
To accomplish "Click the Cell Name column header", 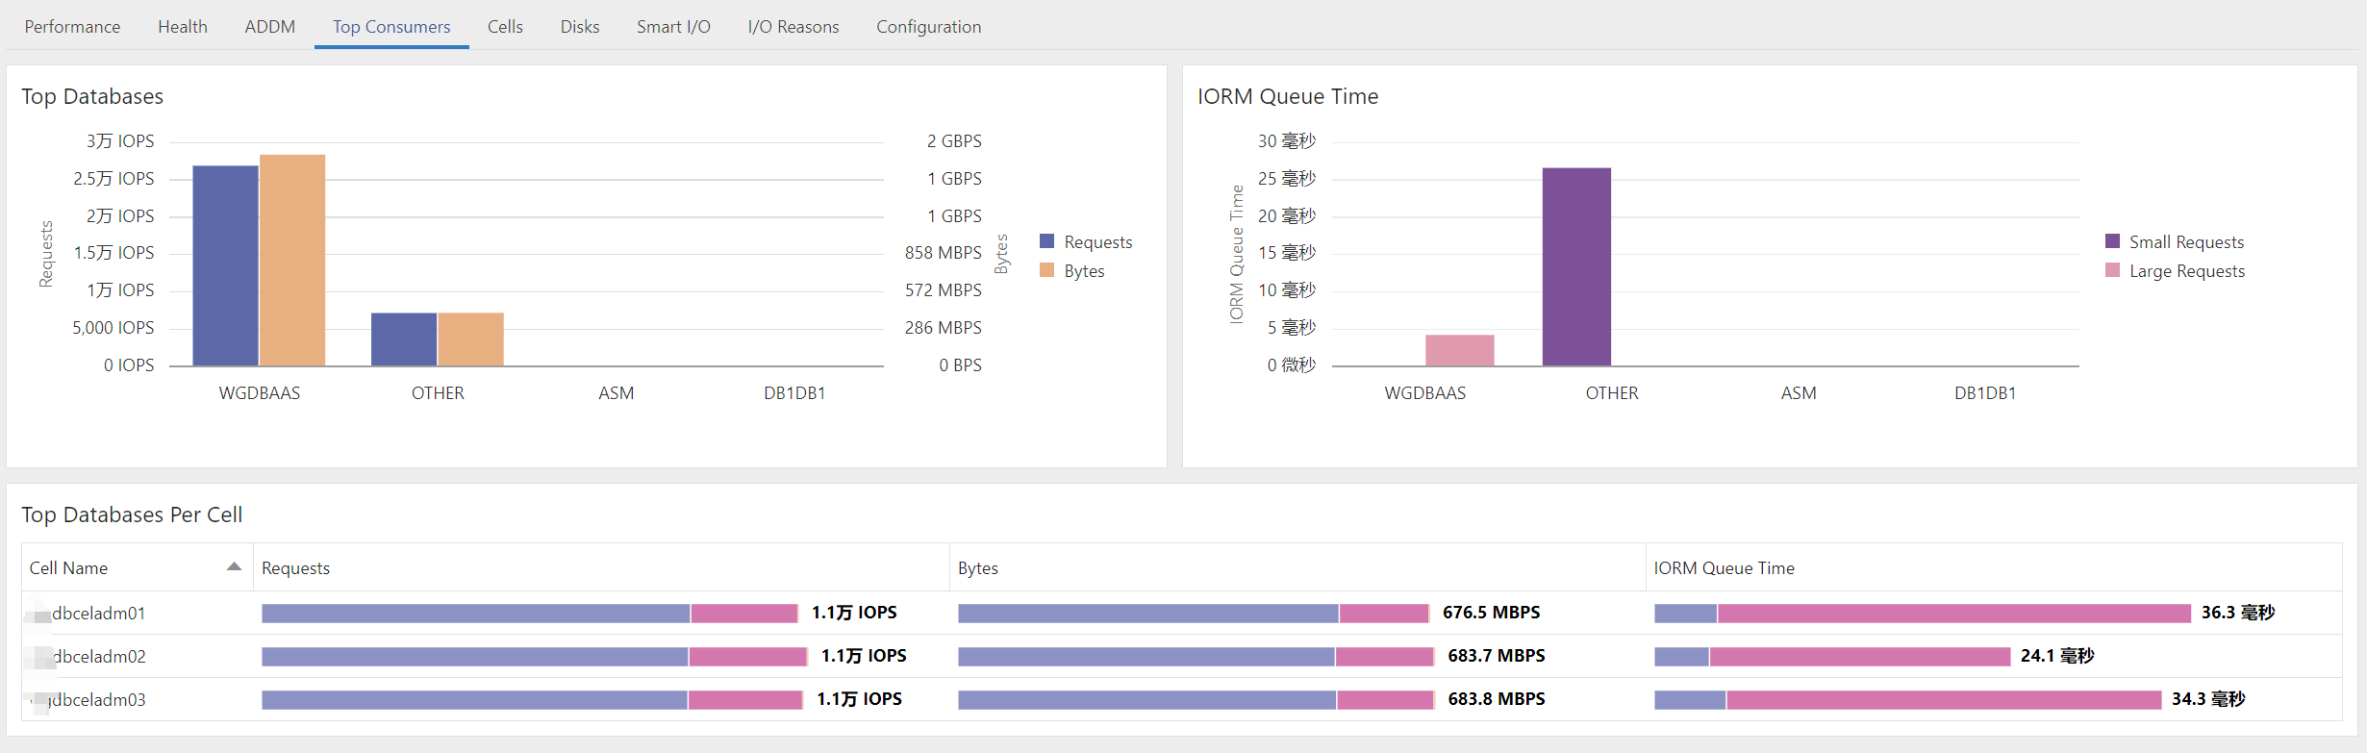I will [x=138, y=567].
